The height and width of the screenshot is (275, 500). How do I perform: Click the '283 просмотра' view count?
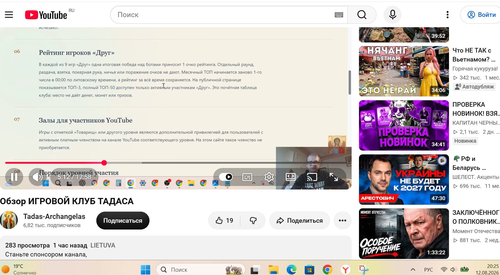[28, 245]
